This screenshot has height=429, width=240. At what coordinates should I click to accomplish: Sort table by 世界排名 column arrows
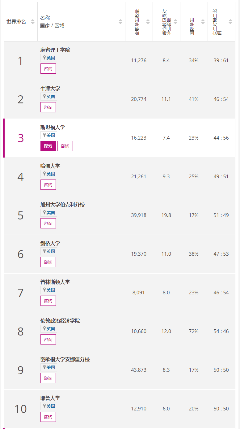[x=33, y=22]
